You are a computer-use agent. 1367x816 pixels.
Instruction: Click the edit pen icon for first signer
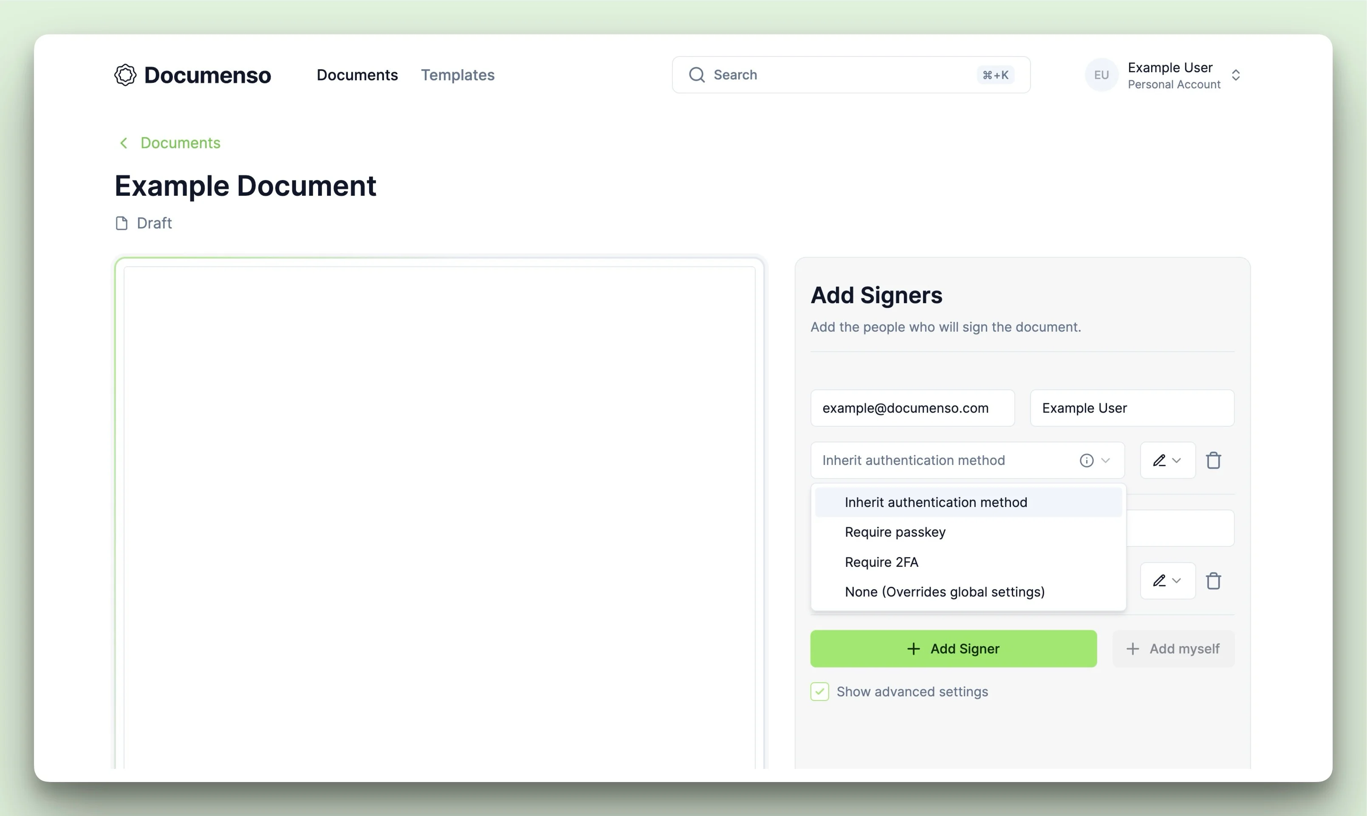click(x=1158, y=459)
